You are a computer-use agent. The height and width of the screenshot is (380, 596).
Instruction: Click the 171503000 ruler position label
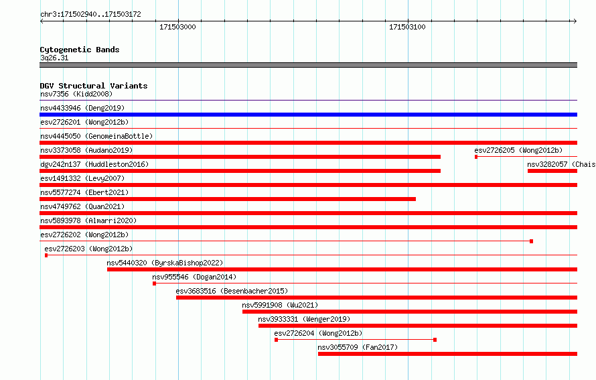pos(177,27)
